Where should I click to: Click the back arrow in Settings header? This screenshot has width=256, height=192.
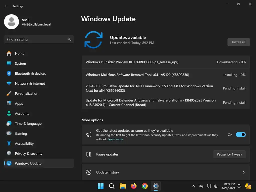(x=6, y=6)
